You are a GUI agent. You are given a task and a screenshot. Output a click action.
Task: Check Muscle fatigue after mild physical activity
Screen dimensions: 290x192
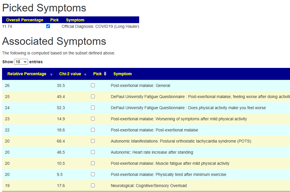pyautogui.click(x=93, y=163)
